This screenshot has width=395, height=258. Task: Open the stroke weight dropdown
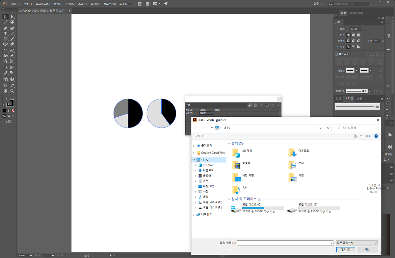pos(363,29)
